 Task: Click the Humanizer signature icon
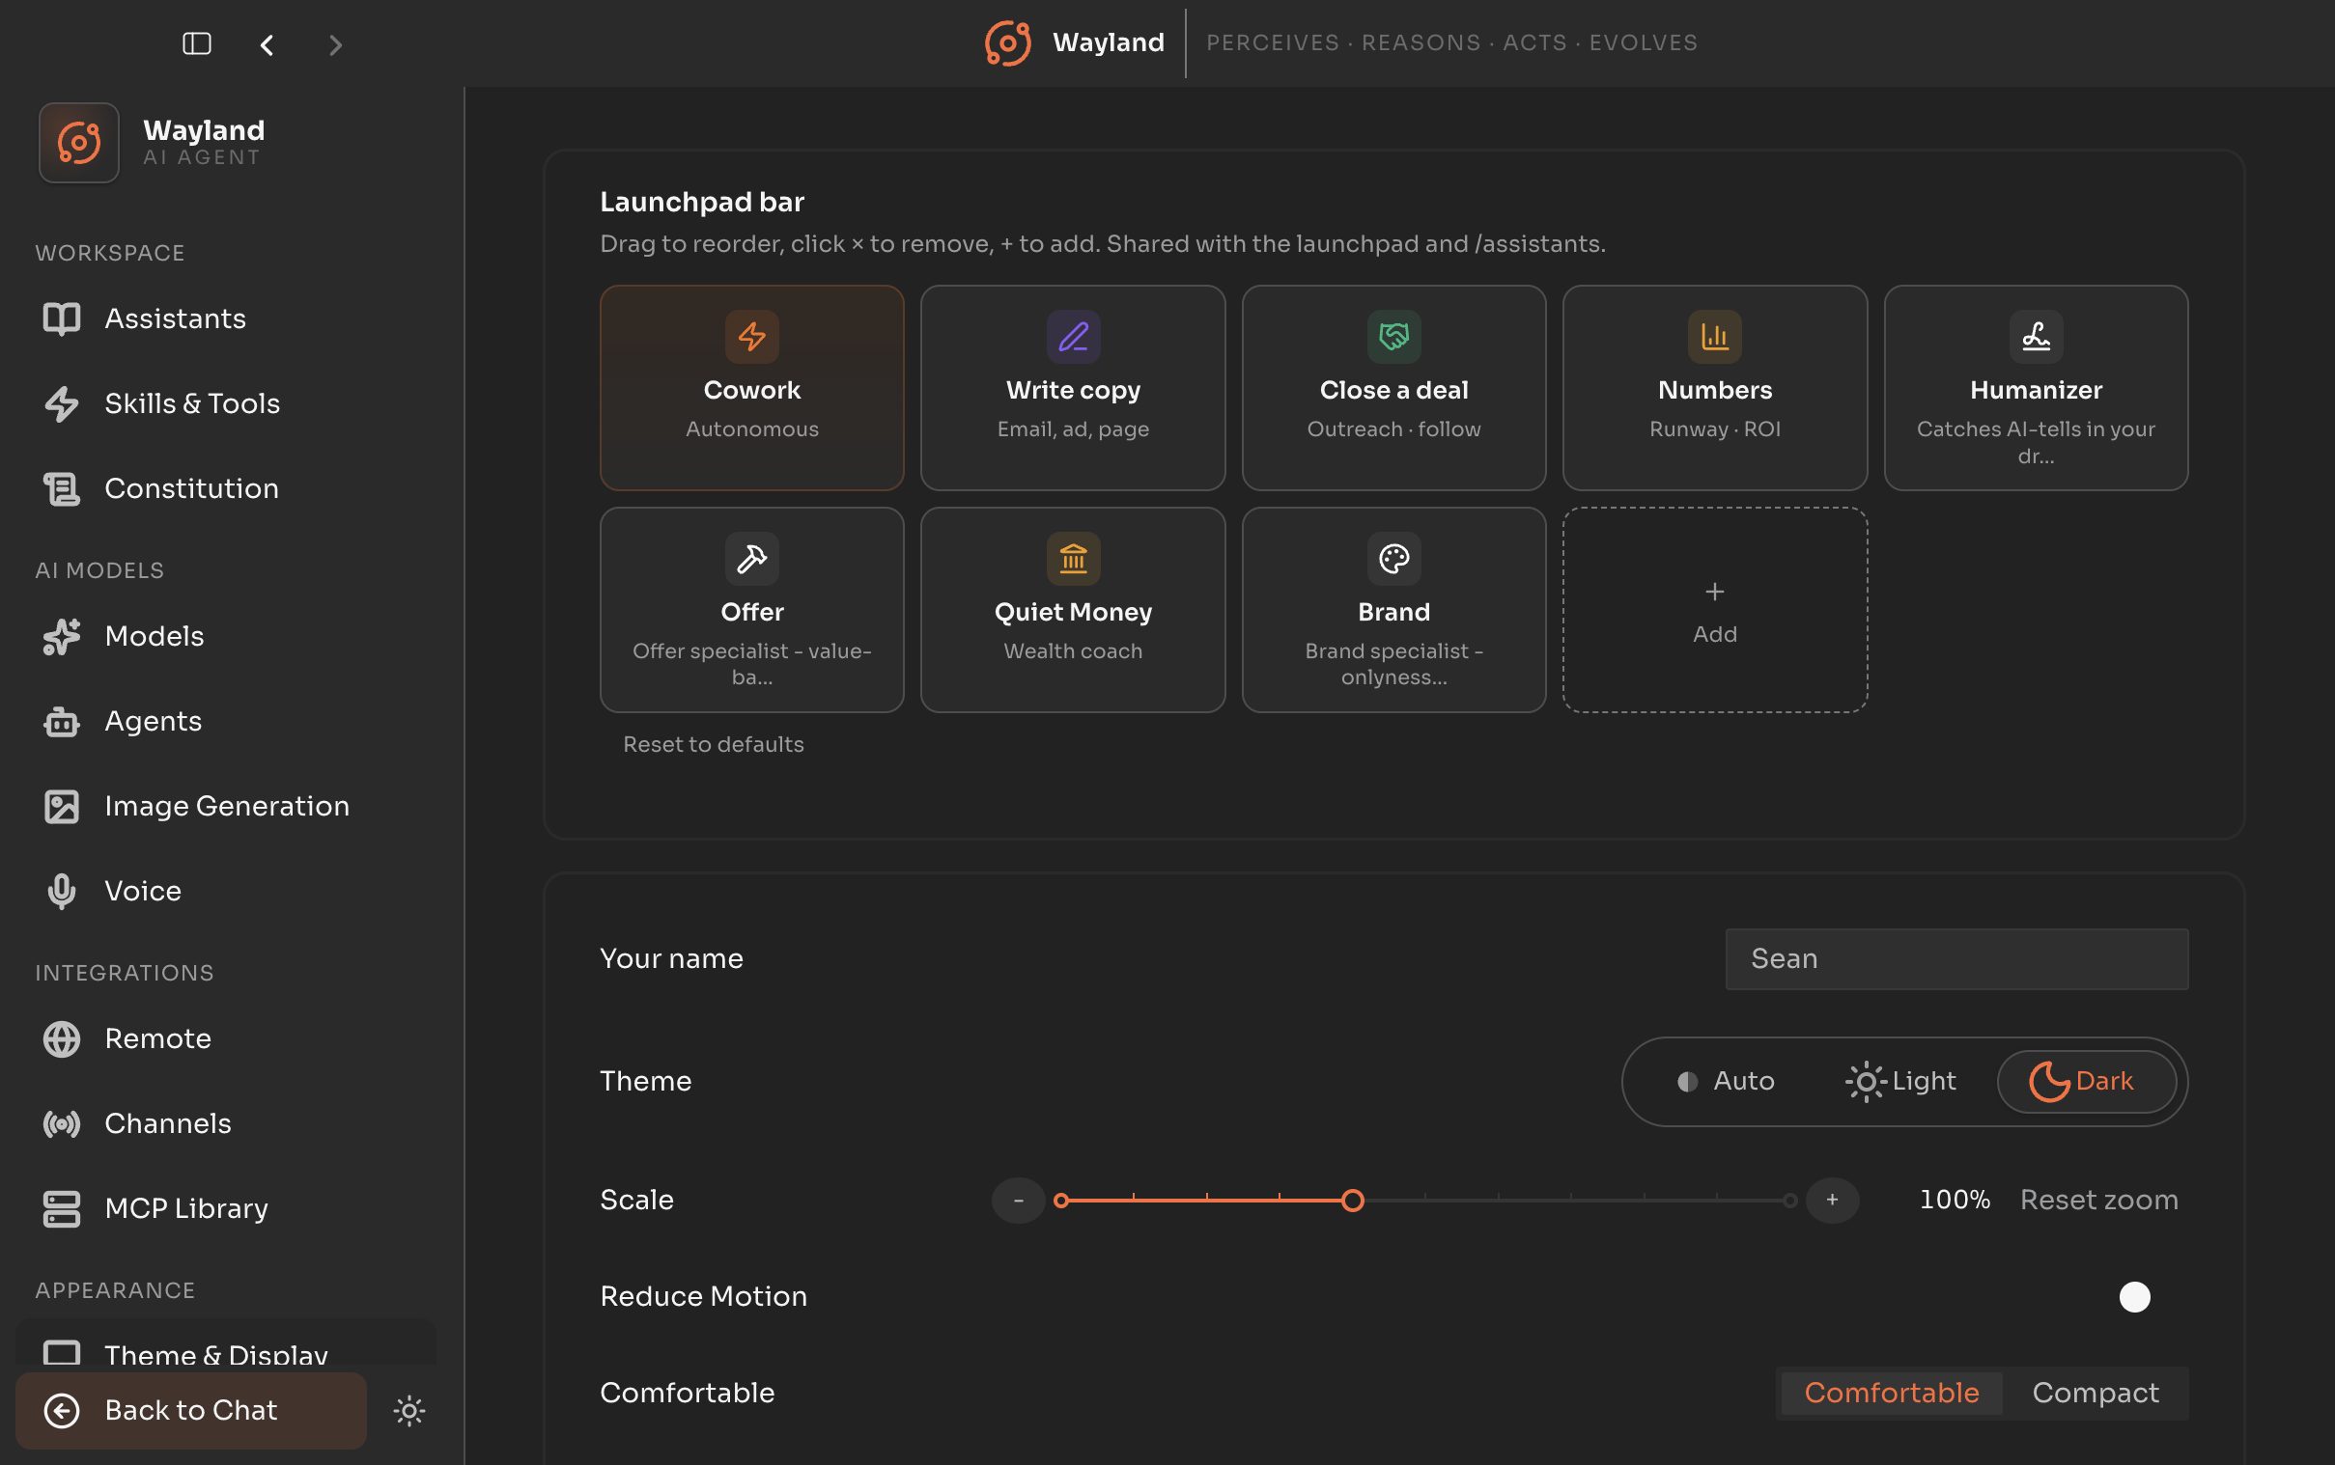(2036, 336)
